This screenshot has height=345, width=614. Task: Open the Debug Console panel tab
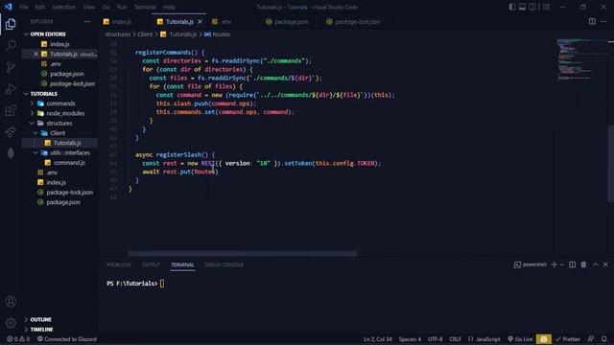[224, 264]
